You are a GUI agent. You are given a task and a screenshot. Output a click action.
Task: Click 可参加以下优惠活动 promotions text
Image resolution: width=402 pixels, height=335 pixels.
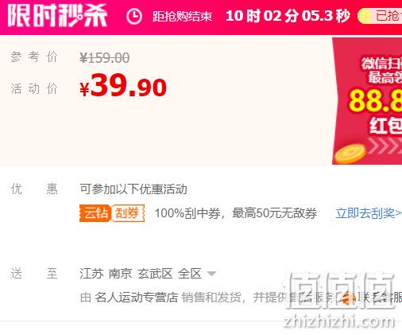click(x=133, y=189)
